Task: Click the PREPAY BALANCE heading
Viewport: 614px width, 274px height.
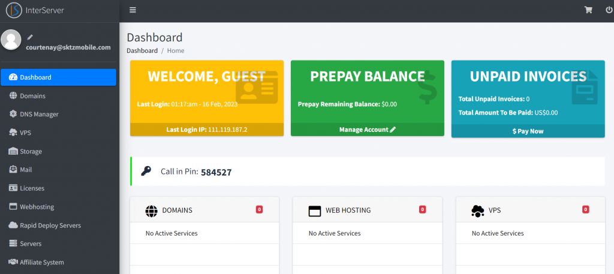Action: click(368, 76)
